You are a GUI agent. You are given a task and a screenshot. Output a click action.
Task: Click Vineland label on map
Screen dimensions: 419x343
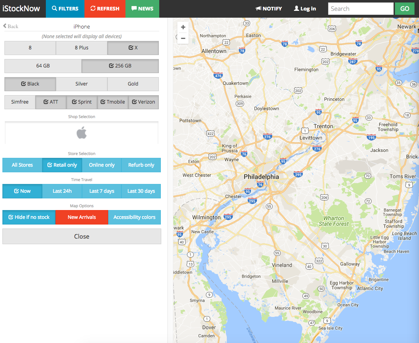282,265
